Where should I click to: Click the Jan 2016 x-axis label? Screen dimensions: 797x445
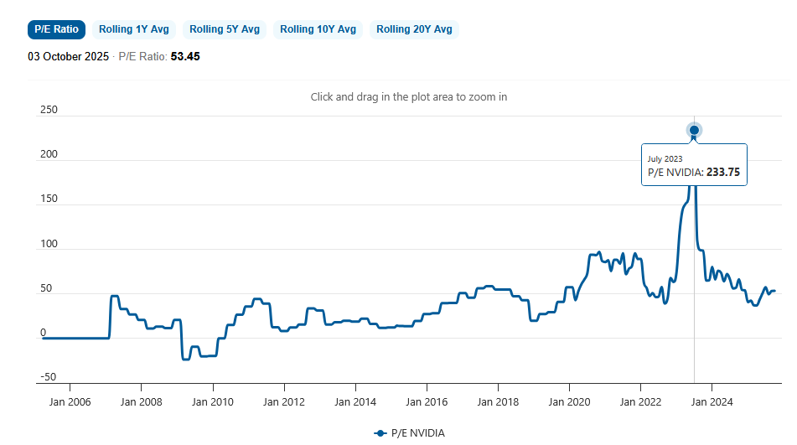point(427,401)
